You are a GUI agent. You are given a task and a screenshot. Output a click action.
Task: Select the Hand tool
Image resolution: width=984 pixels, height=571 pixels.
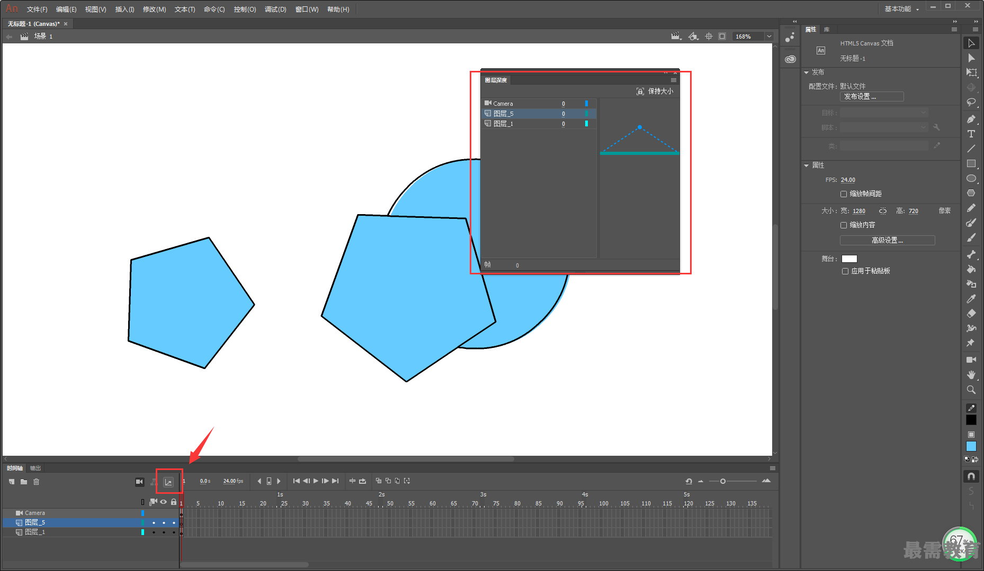click(x=971, y=374)
